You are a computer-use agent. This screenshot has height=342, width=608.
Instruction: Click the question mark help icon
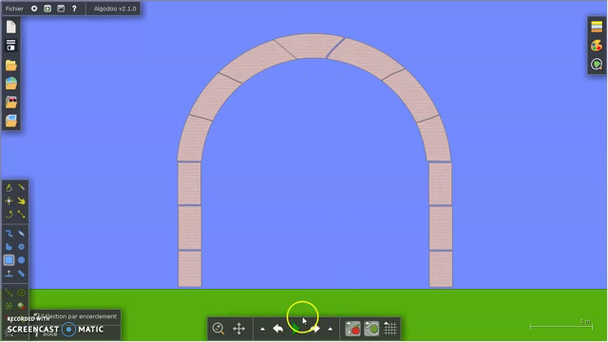click(74, 9)
